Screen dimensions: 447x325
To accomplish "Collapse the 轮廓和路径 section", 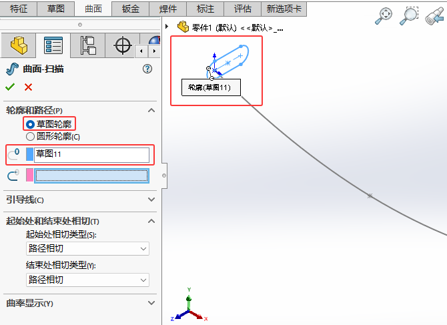I will (151, 110).
